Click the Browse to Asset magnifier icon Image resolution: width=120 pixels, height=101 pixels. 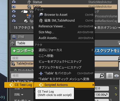pos(41,15)
